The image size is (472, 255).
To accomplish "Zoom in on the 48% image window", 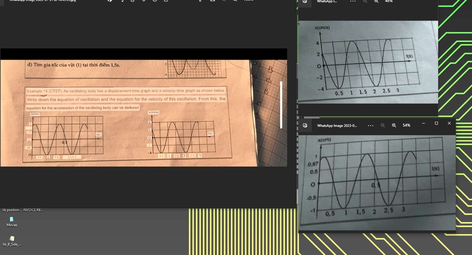I will pos(376,1).
